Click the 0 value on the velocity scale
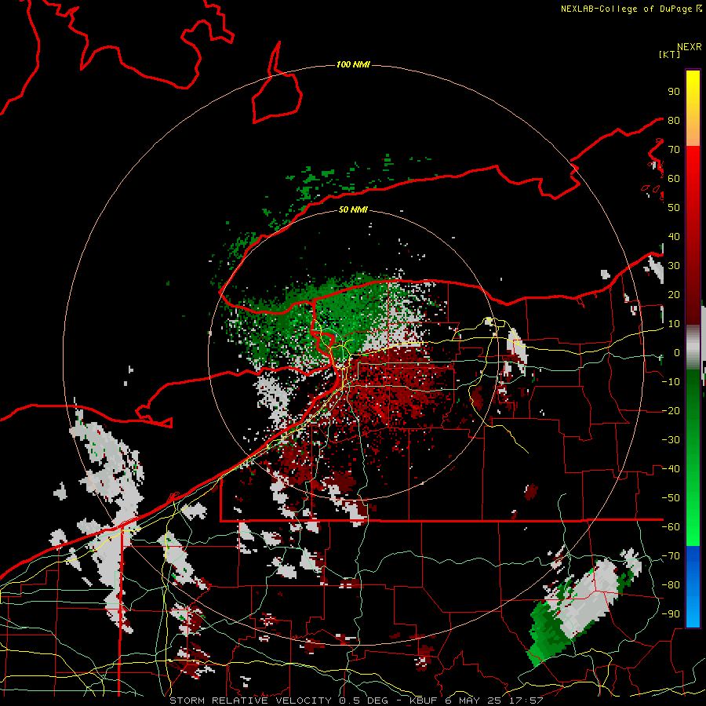The width and height of the screenshot is (706, 706). (677, 353)
